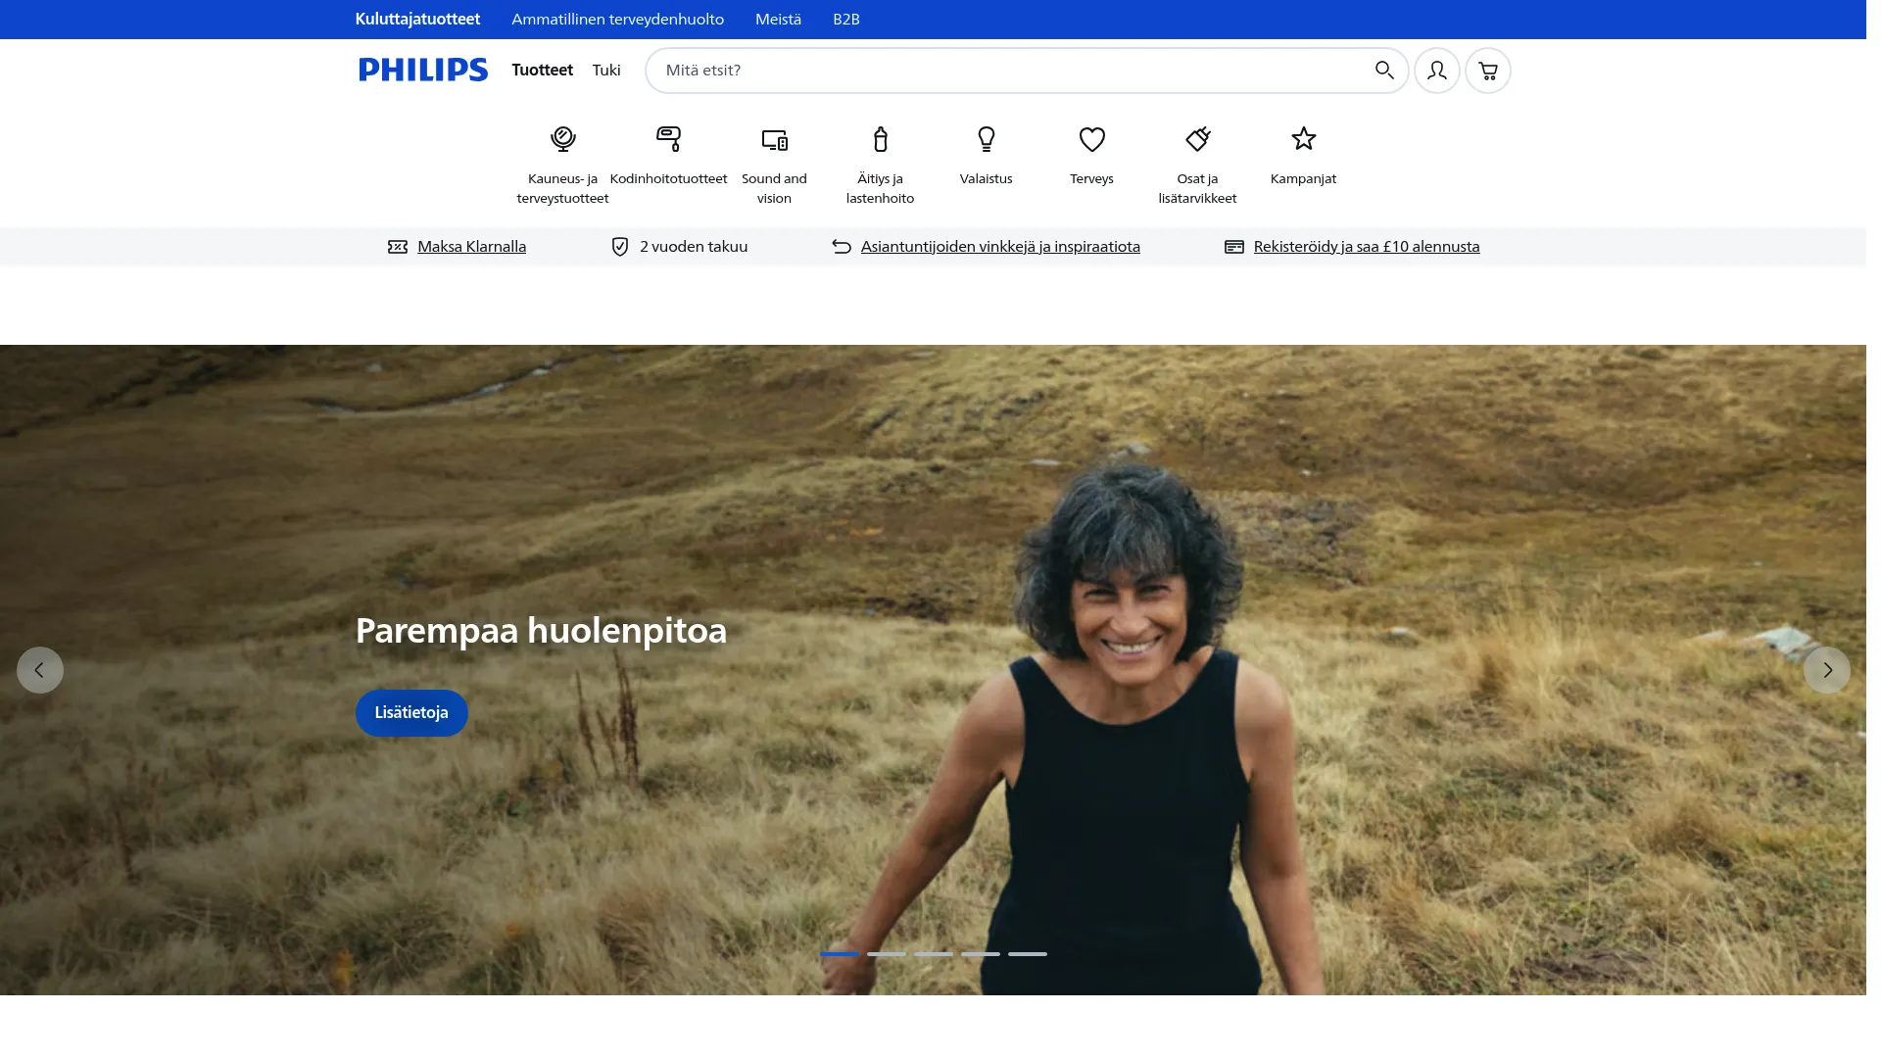Select the third carousel slide indicator
1881x1058 pixels.
click(934, 954)
